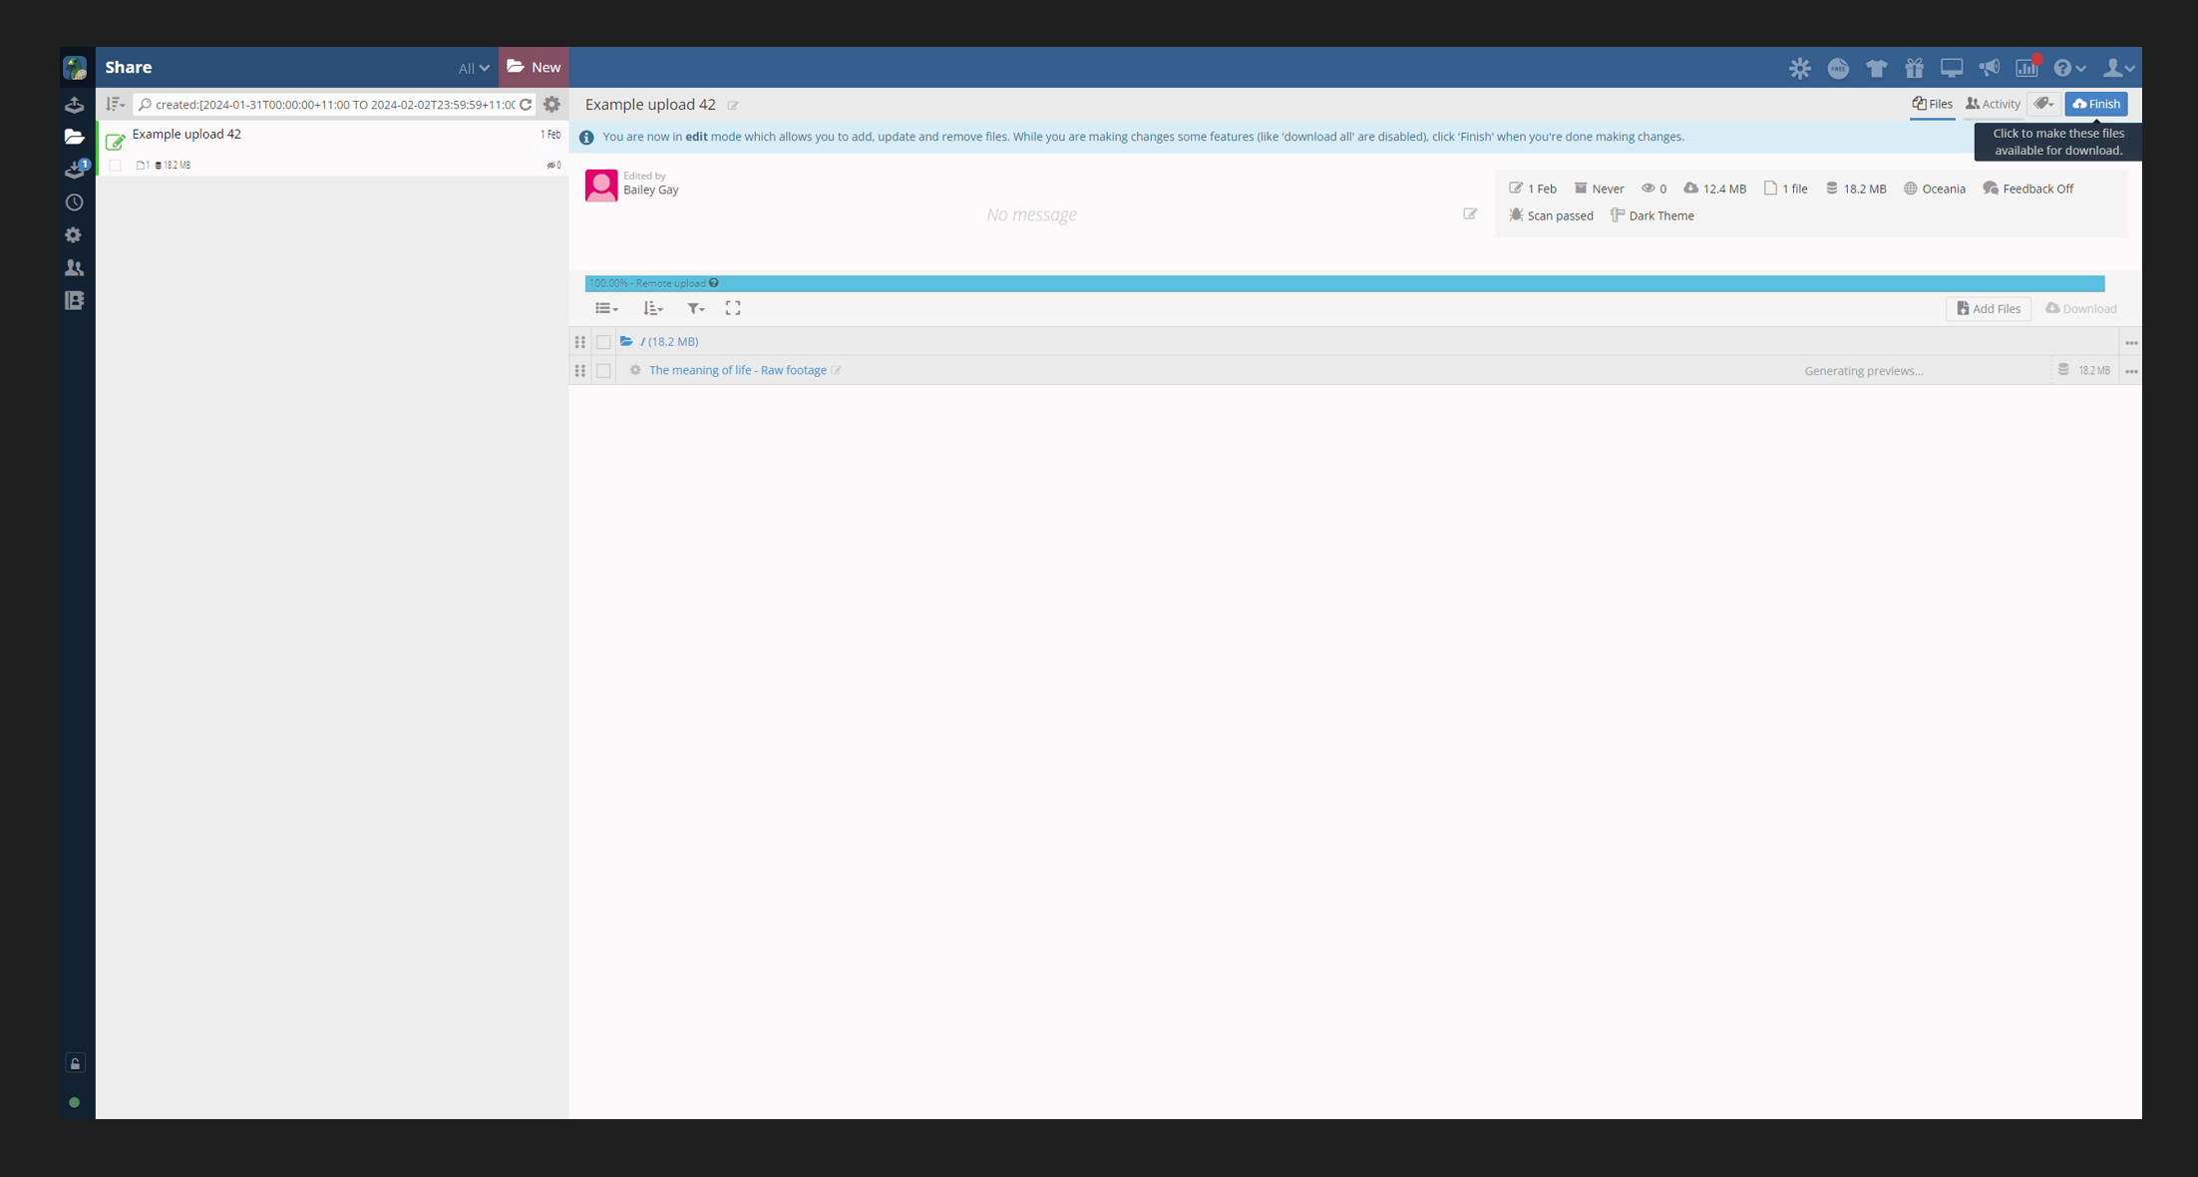The width and height of the screenshot is (2198, 1177).
Task: Select Example upload 42 in share list
Action: (x=332, y=149)
